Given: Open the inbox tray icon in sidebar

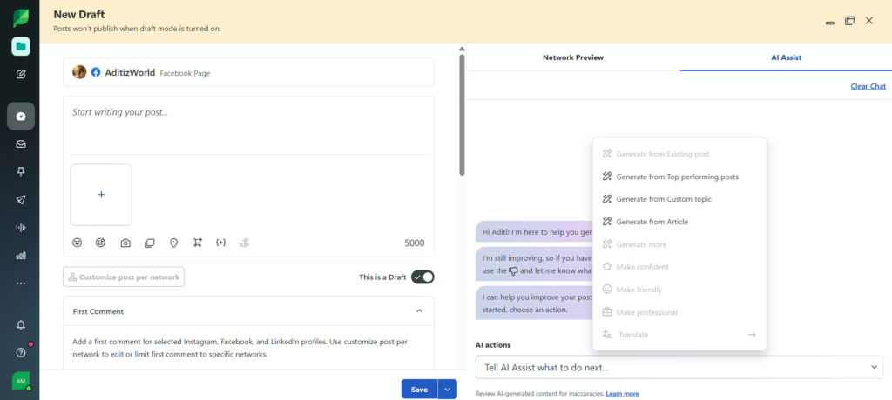Looking at the screenshot, I should point(21,144).
